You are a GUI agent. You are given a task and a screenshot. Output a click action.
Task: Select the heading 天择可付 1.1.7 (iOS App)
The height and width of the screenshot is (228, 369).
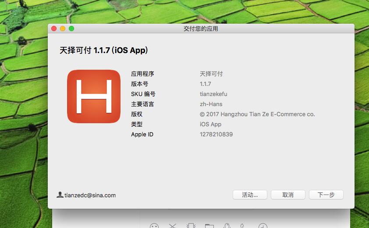(103, 50)
